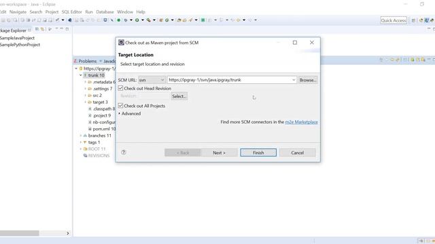
Task: Collapse the https://ipgray-1 repository node
Action: coord(76,68)
